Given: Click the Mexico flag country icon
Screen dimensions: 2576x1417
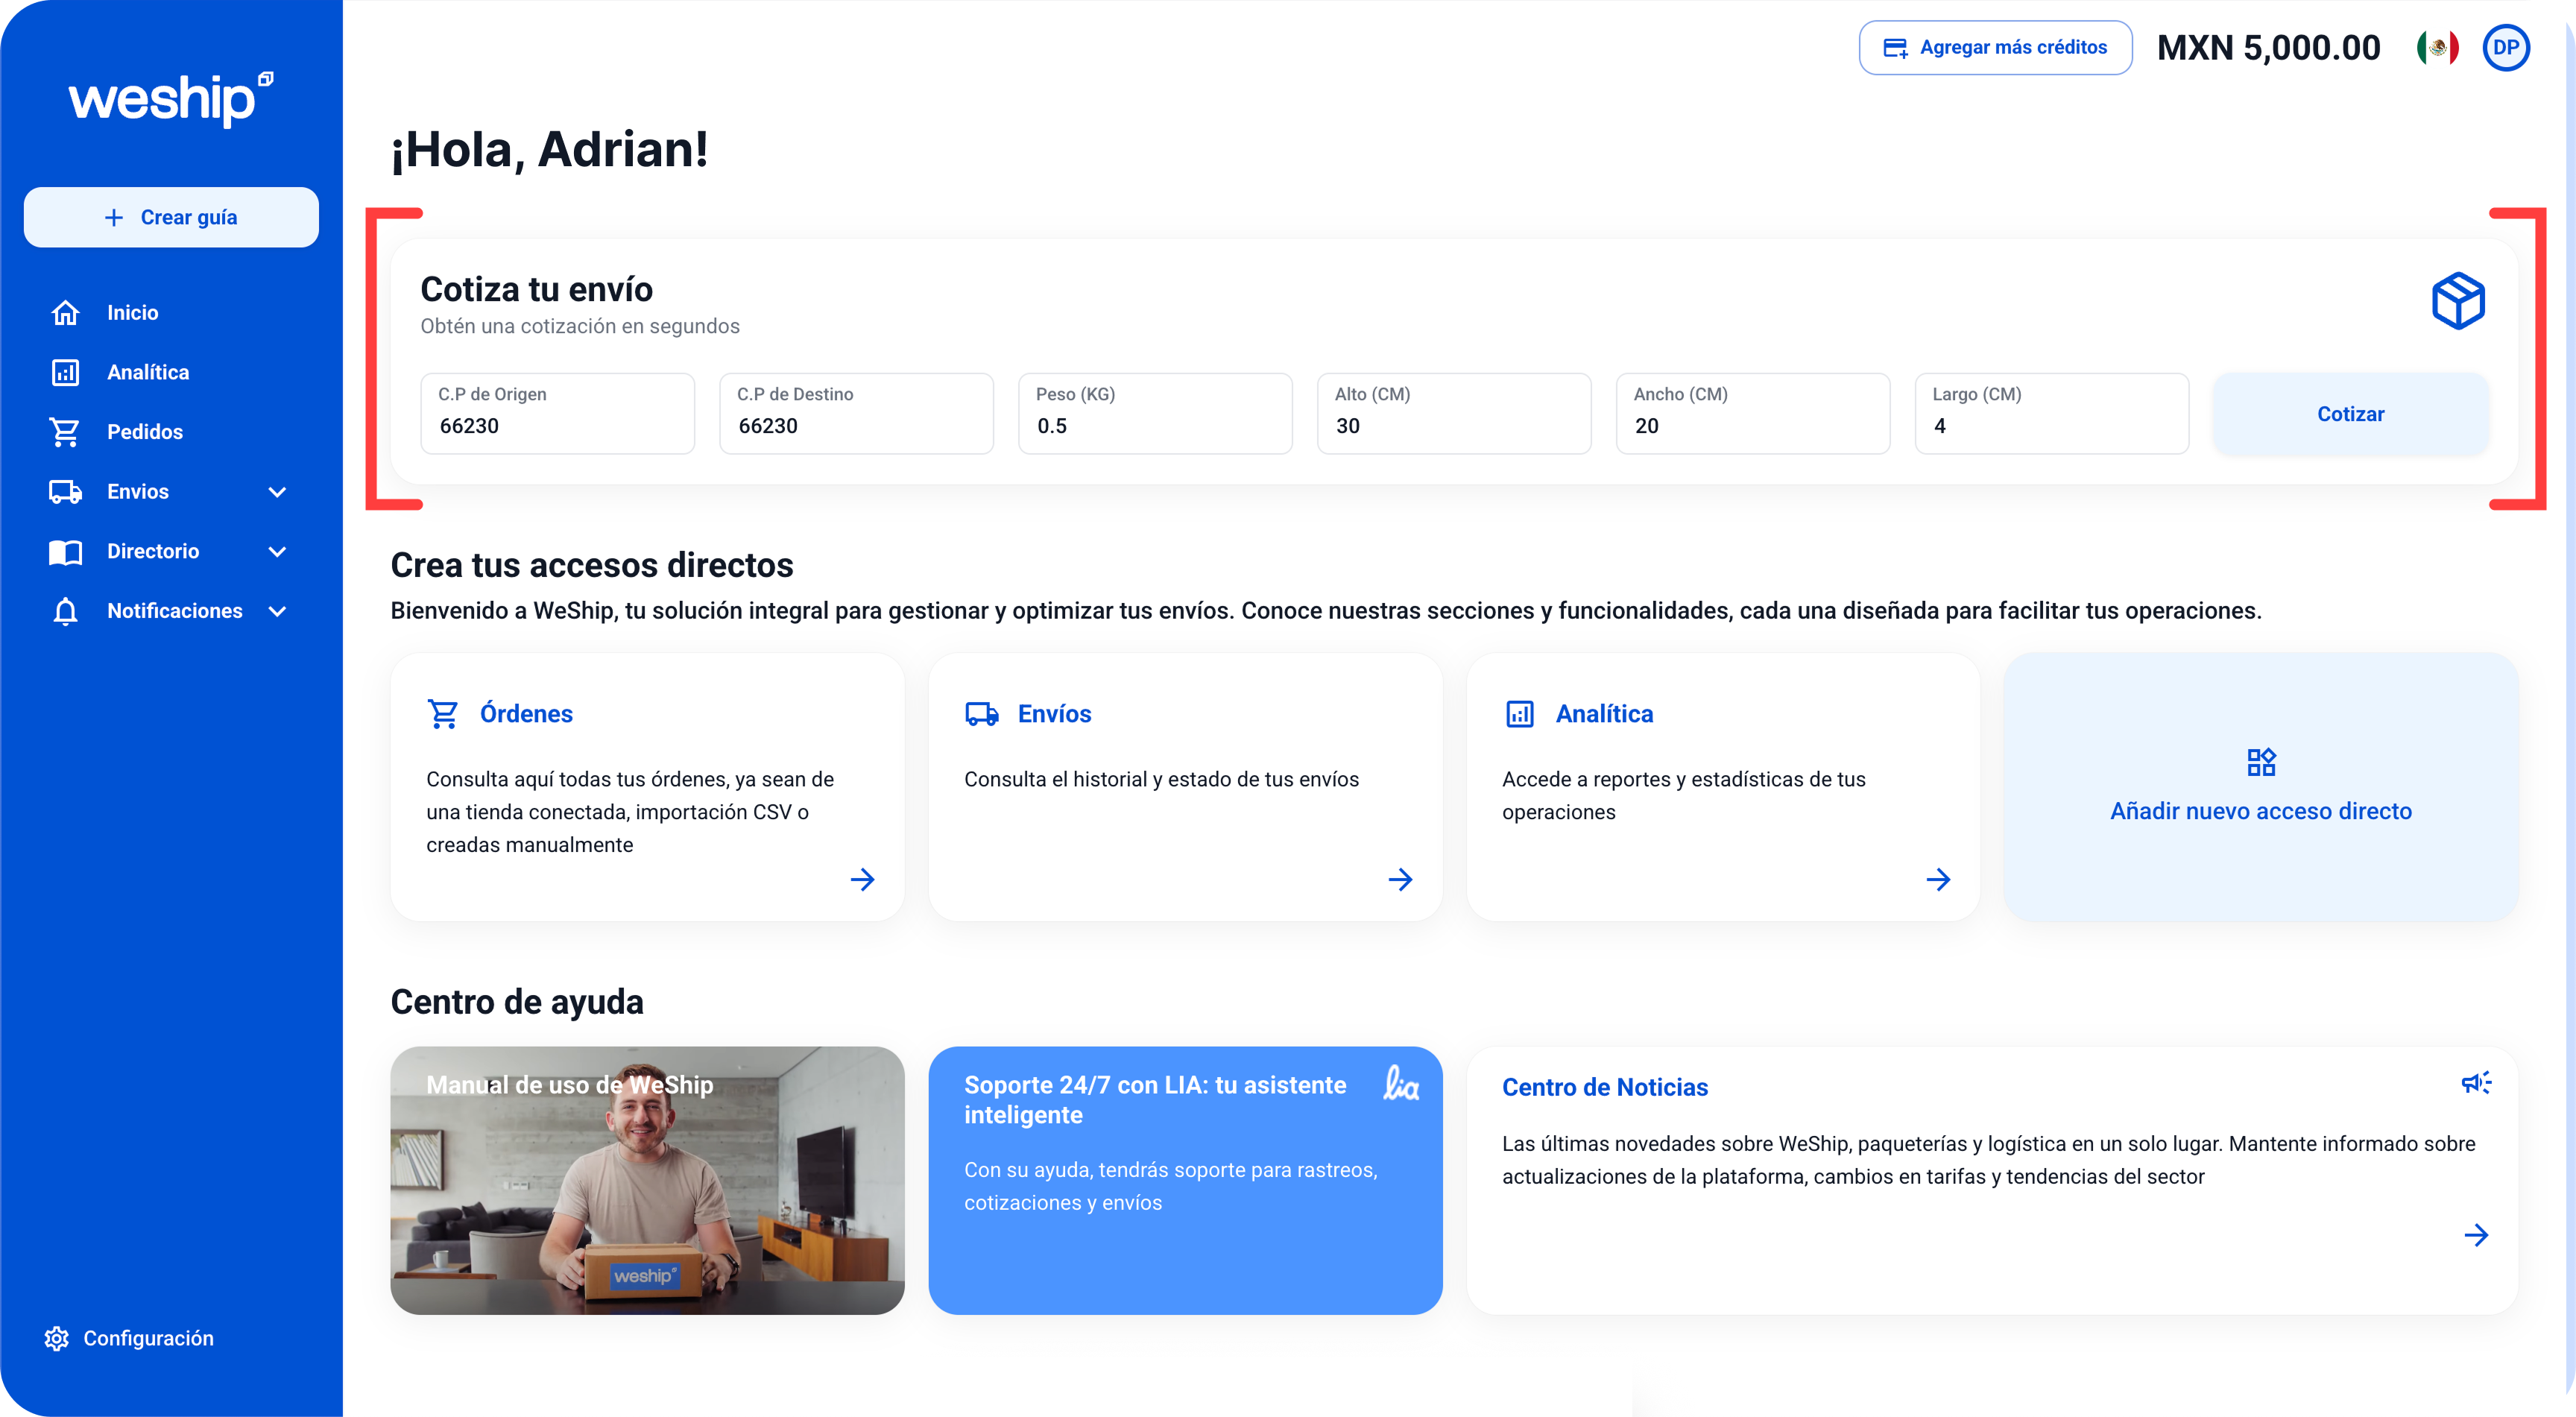Looking at the screenshot, I should point(2437,47).
